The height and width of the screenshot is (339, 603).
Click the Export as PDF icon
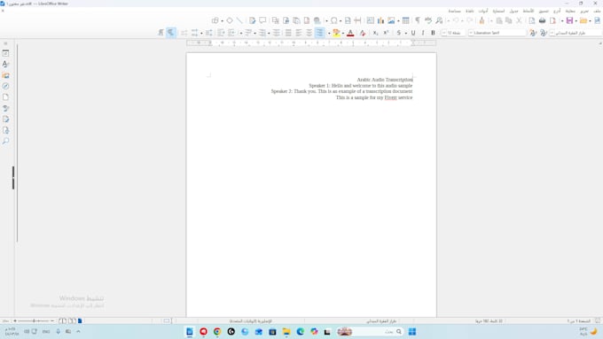click(x=553, y=20)
